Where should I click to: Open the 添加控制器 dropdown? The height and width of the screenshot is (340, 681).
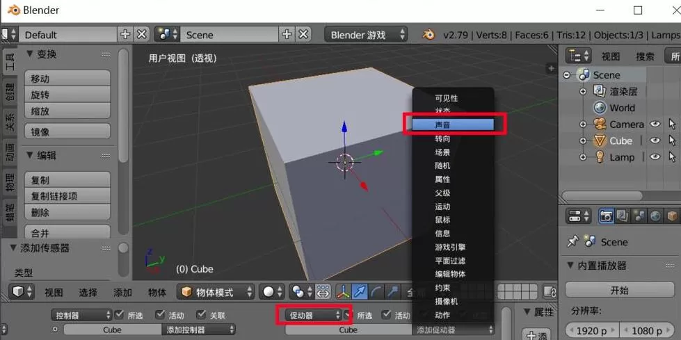point(199,330)
